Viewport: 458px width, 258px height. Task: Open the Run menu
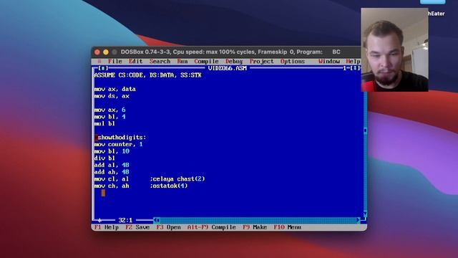point(182,62)
